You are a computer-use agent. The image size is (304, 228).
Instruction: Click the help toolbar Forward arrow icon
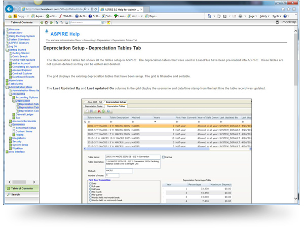(x=51, y=22)
